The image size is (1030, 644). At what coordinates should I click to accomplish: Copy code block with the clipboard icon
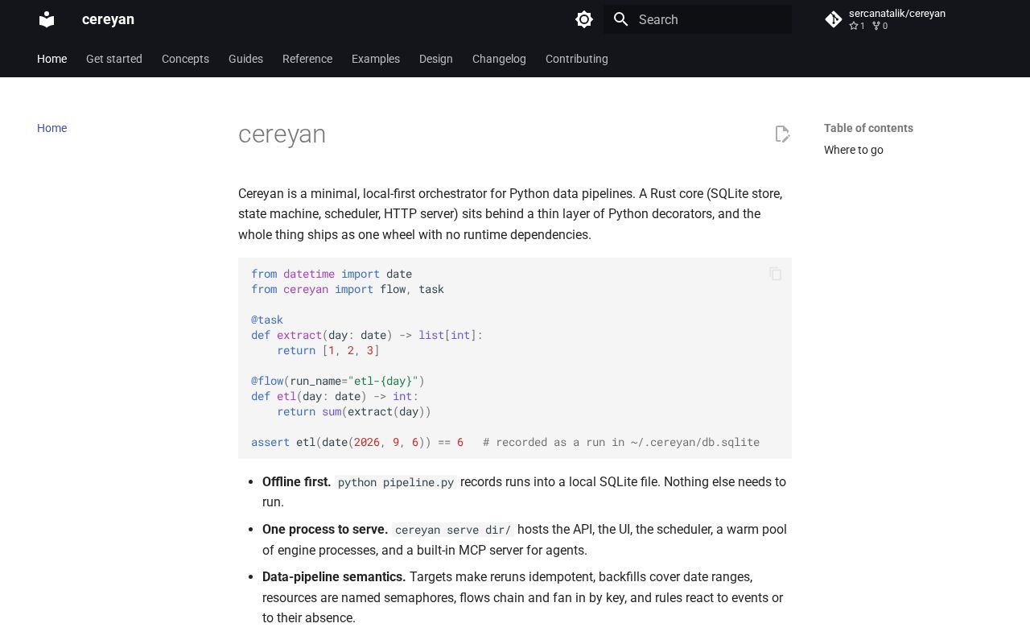pos(776,274)
